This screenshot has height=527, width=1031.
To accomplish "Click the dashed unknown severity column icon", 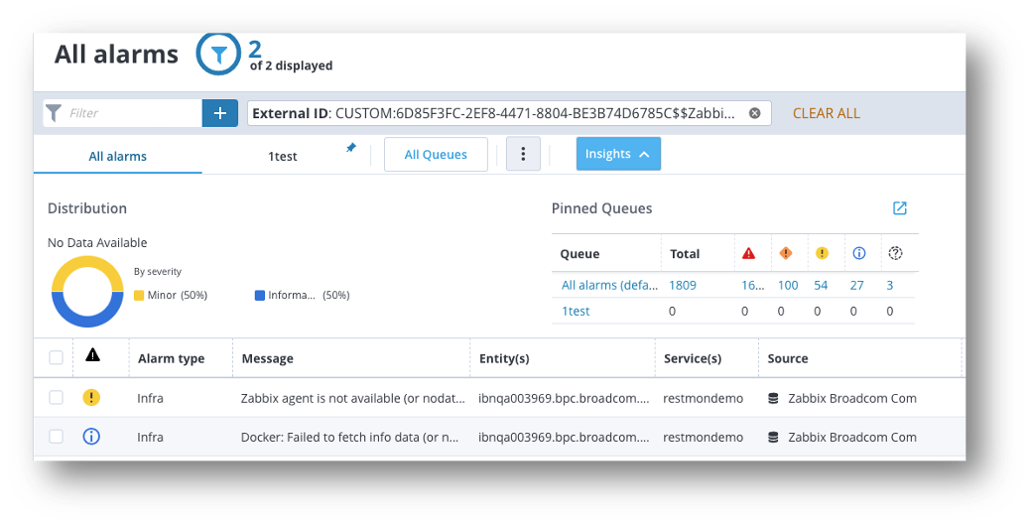I will pos(895,253).
